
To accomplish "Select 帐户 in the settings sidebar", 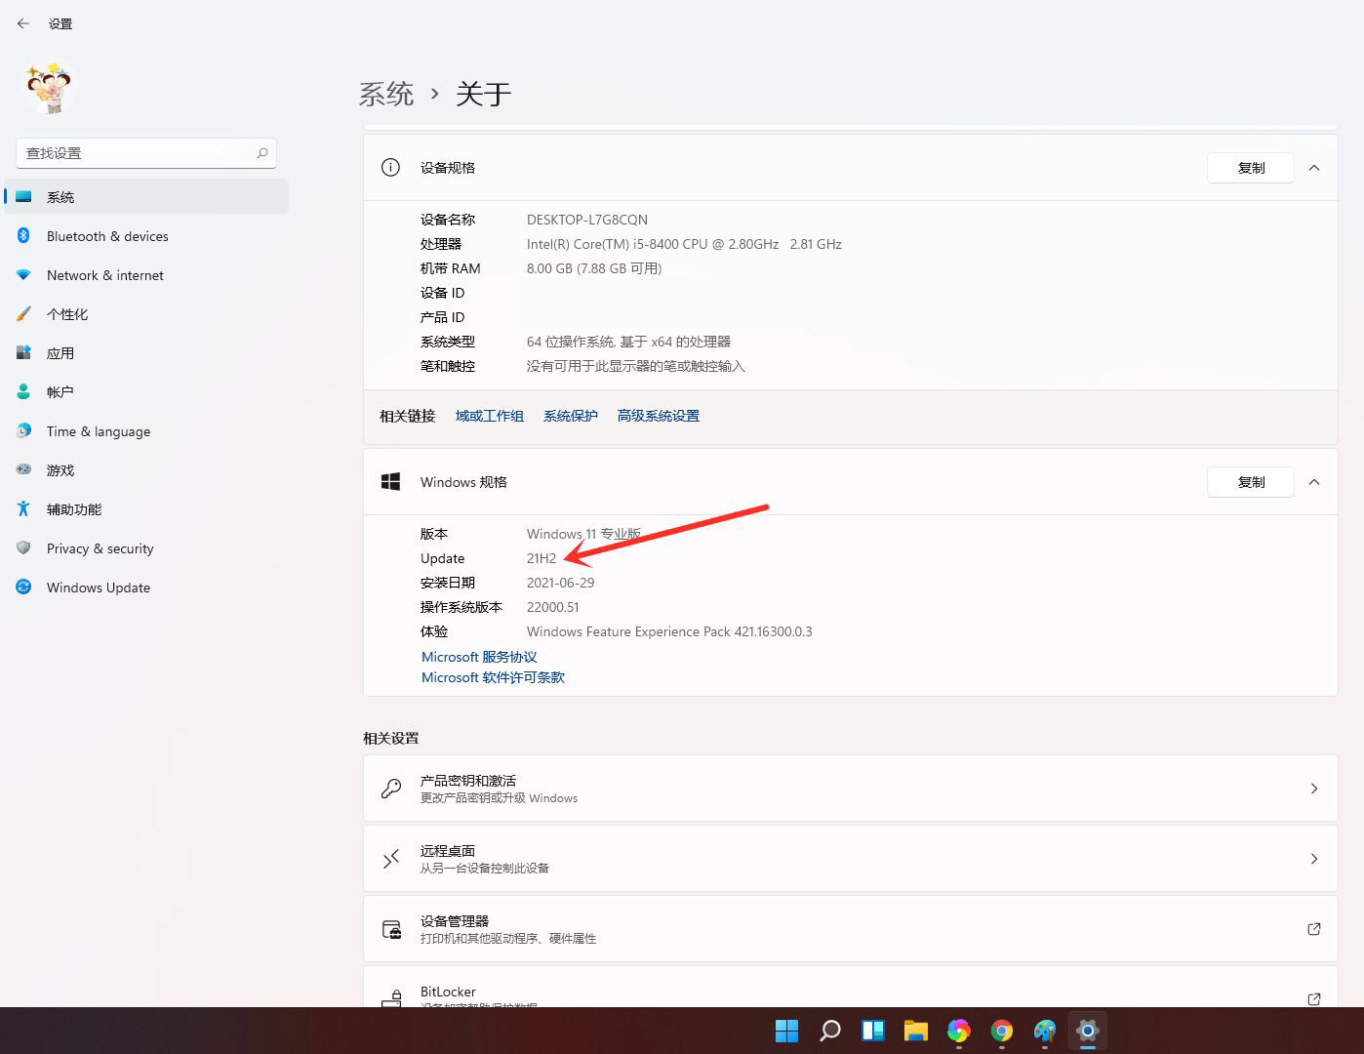I will 60,391.
